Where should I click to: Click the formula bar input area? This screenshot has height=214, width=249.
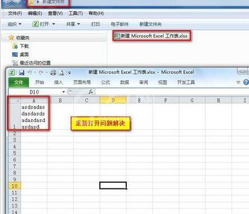tap(172, 92)
